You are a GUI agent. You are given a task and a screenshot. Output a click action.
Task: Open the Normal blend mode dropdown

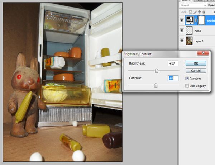(x=193, y=5)
